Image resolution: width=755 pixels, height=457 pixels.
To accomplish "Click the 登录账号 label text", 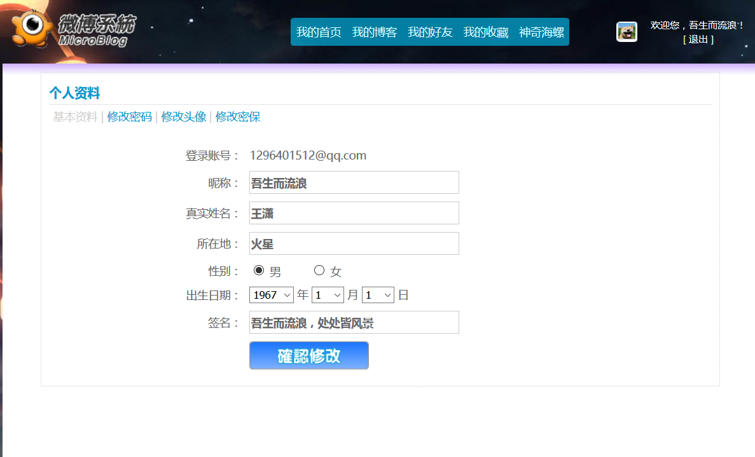I will click(212, 156).
